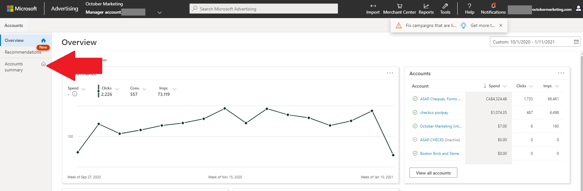Click ASAP CHECKS inactive status icon
This screenshot has height=191, width=583.
tap(415, 140)
